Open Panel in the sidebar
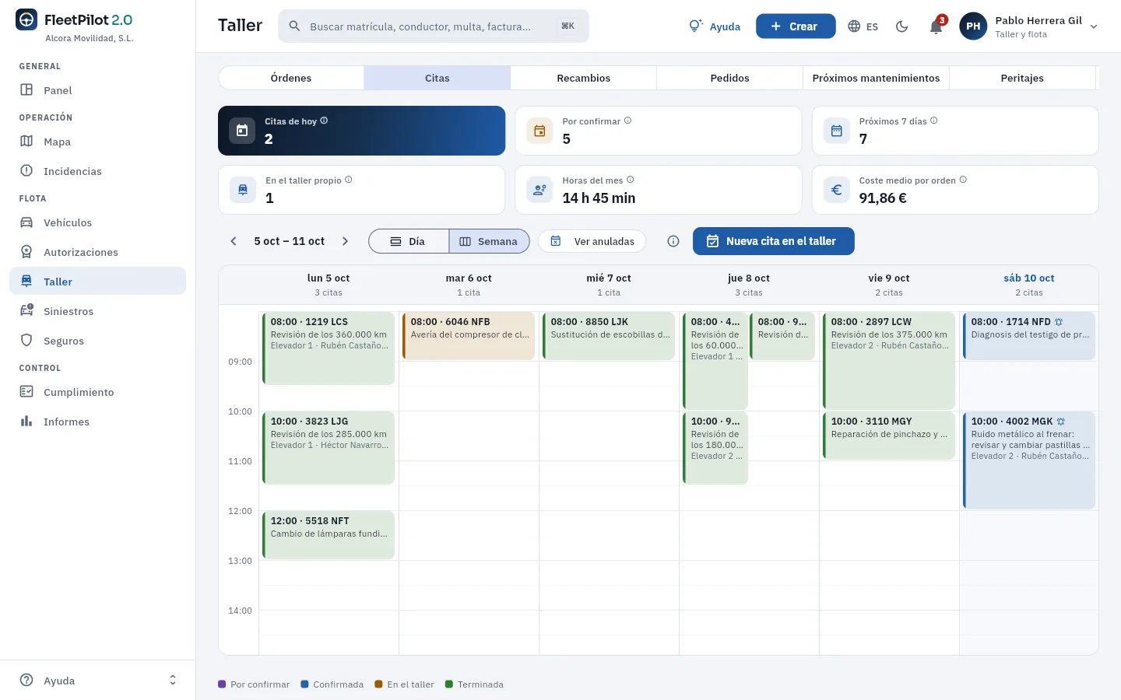Viewport: 1121px width, 700px height. coord(97,90)
